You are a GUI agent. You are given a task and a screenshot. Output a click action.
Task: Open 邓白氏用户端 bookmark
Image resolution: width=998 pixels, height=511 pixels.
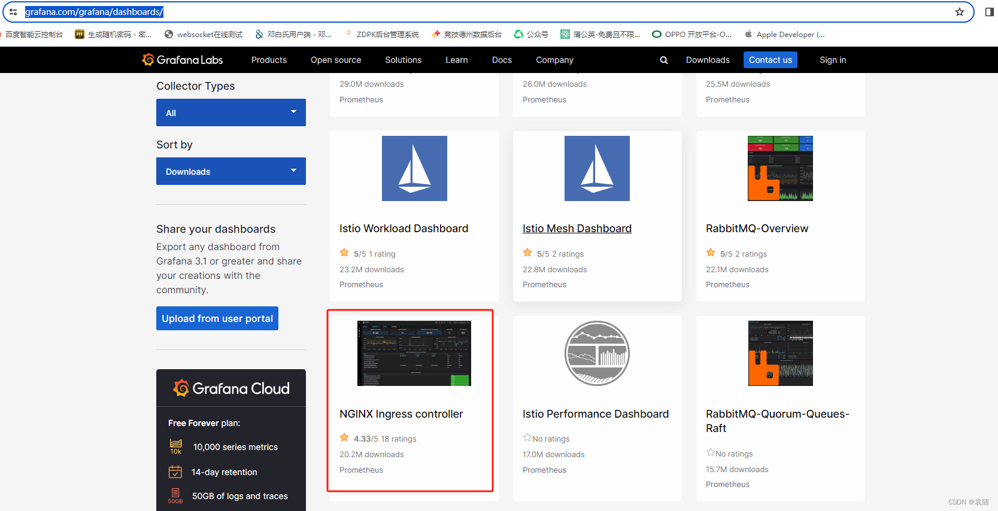click(x=293, y=34)
